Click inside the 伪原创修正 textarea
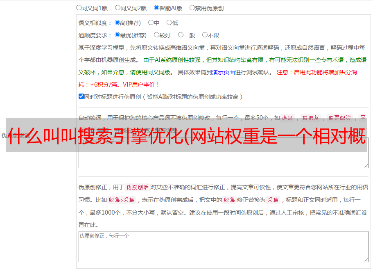This screenshot has width=373, height=270. point(224,247)
